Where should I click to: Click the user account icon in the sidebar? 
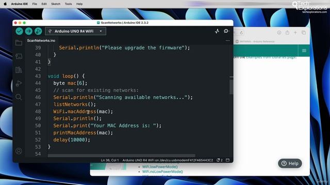coord(19,151)
